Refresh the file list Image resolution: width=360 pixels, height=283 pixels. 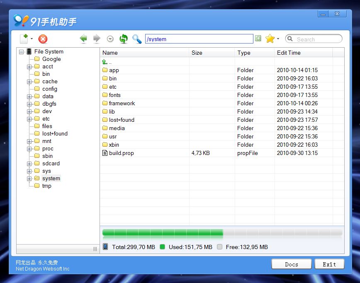124,39
